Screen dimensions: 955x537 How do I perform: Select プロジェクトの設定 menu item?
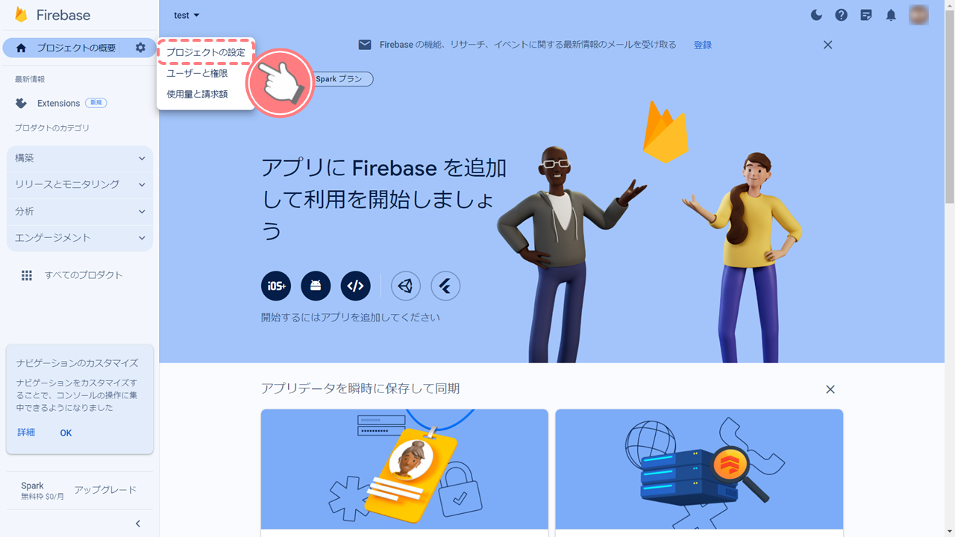[x=206, y=53]
